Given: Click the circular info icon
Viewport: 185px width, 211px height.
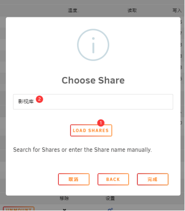Looking at the screenshot, I should point(93,45).
